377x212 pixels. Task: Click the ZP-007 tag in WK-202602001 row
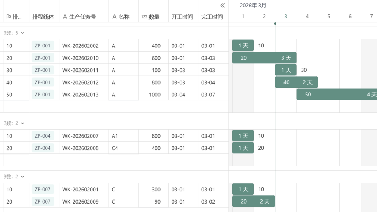pos(43,190)
